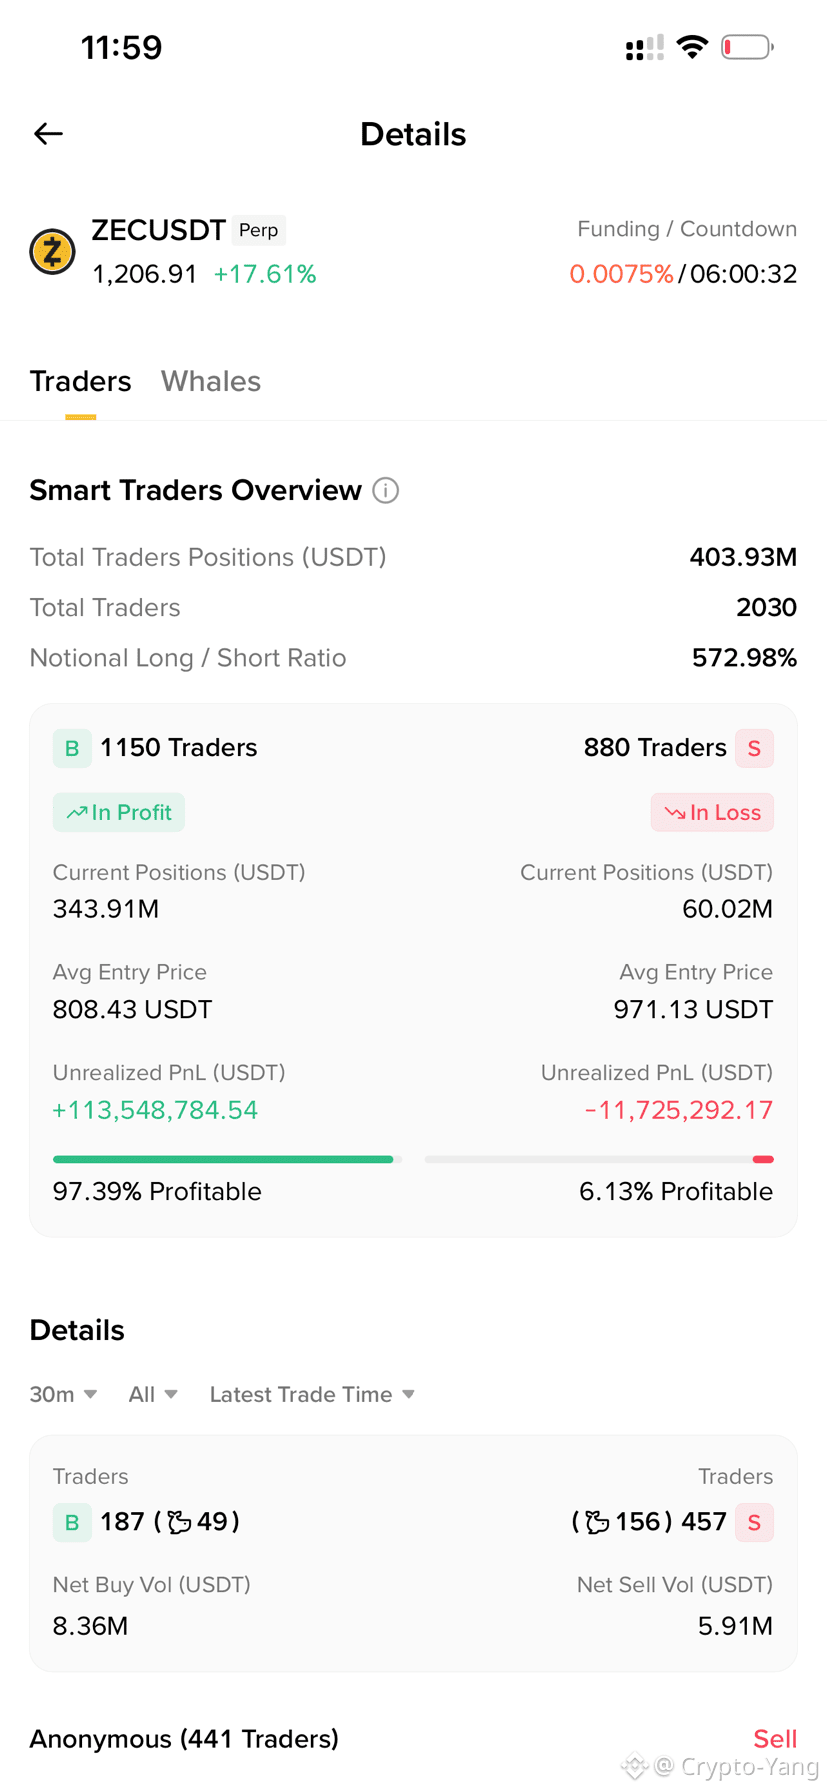
Task: Tap the whale icon next to 156
Action: pos(597,1522)
